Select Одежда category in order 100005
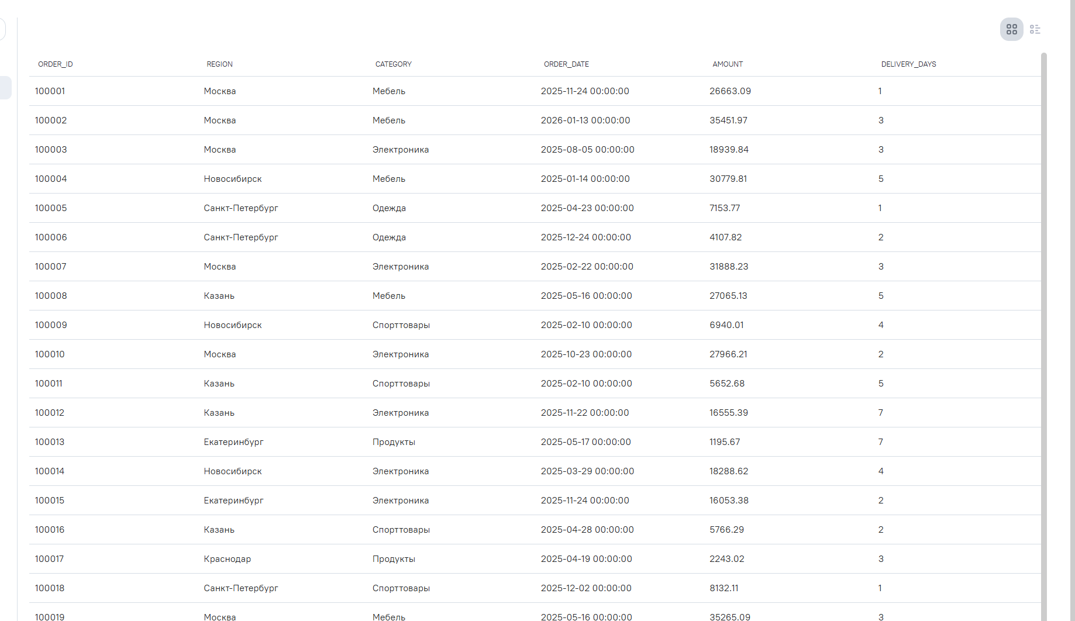Viewport: 1075px width, 621px height. 389,208
